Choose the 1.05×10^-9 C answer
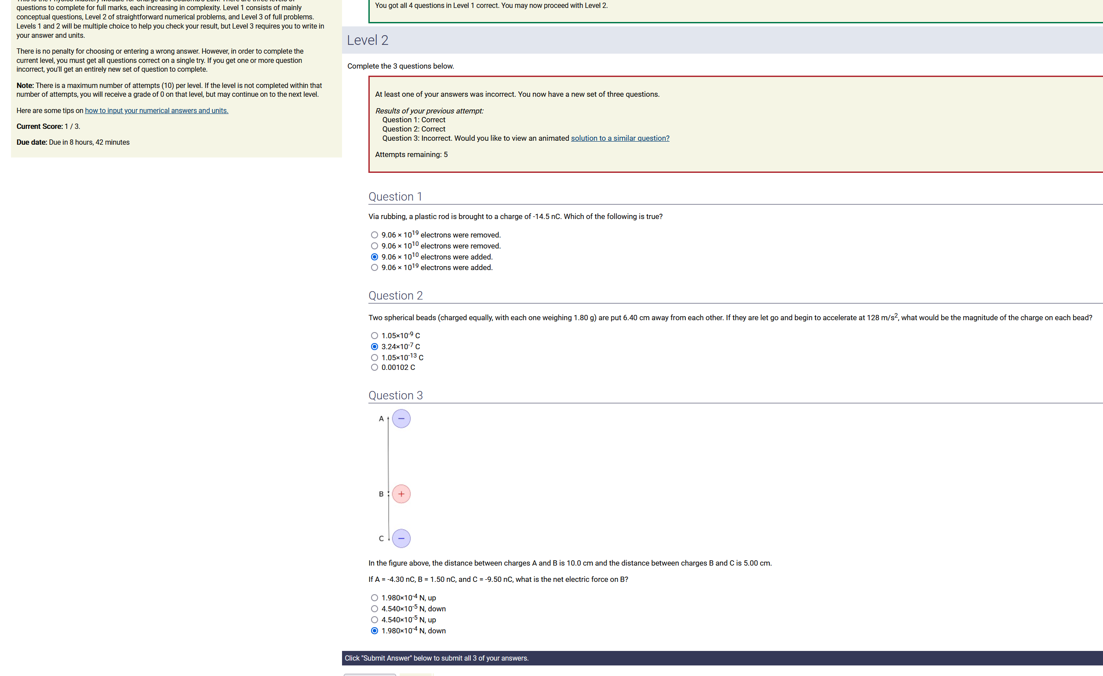The image size is (1103, 676). 374,336
